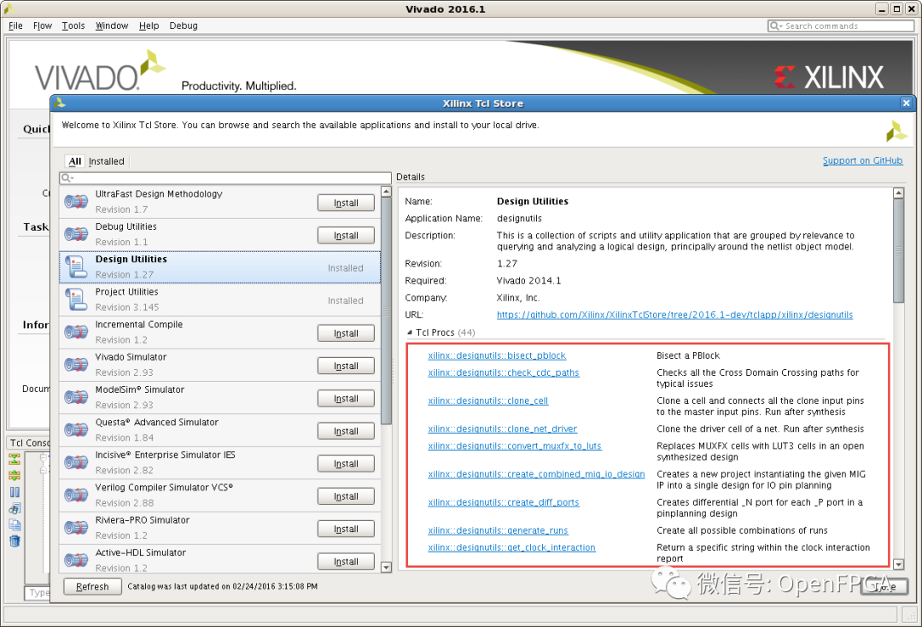Open the Support on GitHub link
Viewport: 922px width, 627px height.
pos(862,161)
